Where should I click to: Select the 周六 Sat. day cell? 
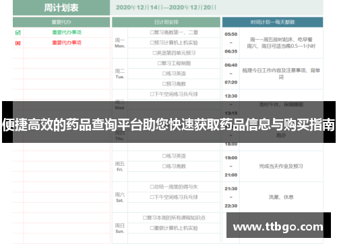click(x=120, y=197)
